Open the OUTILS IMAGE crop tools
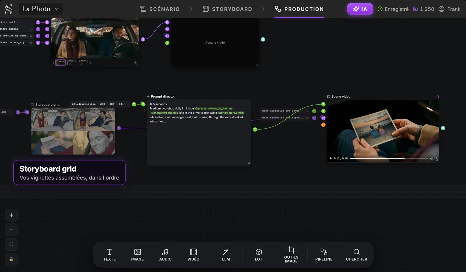The height and width of the screenshot is (272, 466). point(291,255)
